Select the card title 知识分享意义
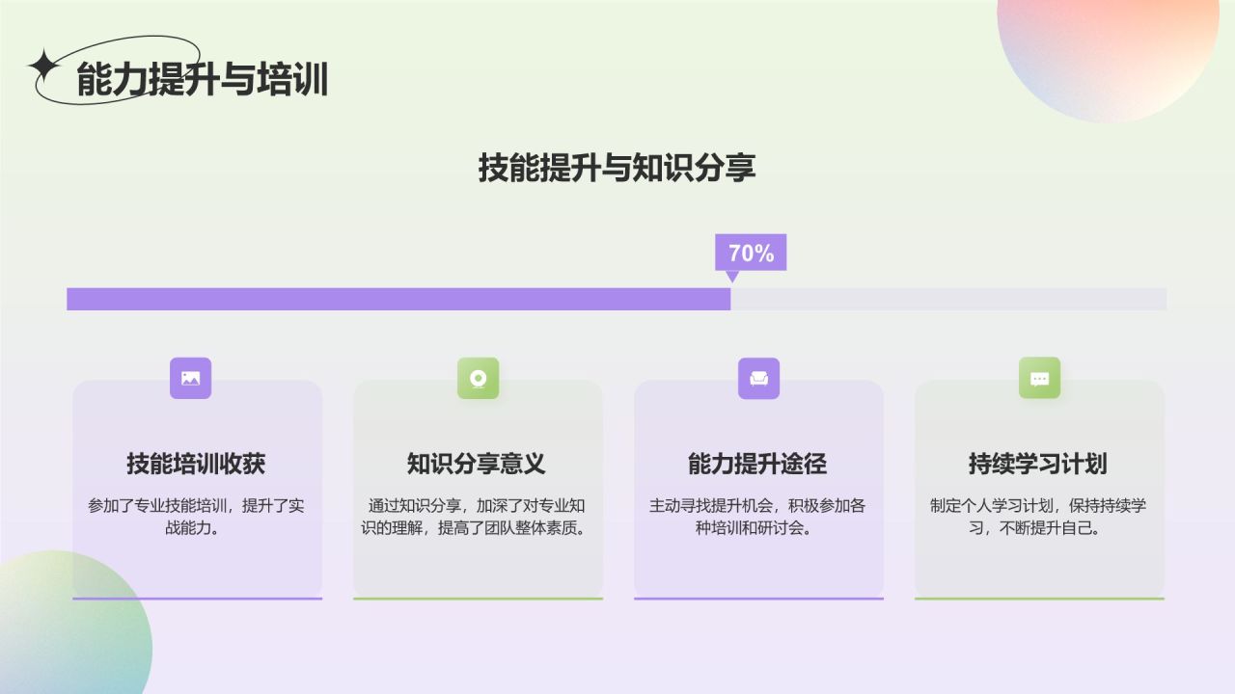The height and width of the screenshot is (694, 1235). (477, 464)
